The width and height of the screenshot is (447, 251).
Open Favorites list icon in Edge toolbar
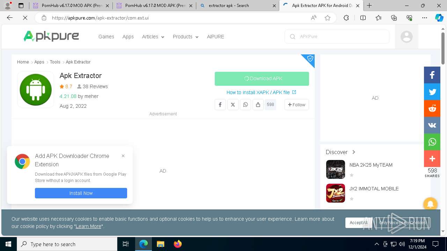click(379, 18)
